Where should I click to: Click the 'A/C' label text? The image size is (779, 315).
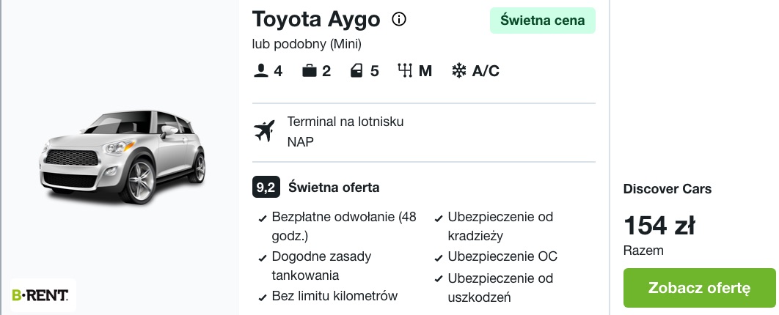click(486, 71)
